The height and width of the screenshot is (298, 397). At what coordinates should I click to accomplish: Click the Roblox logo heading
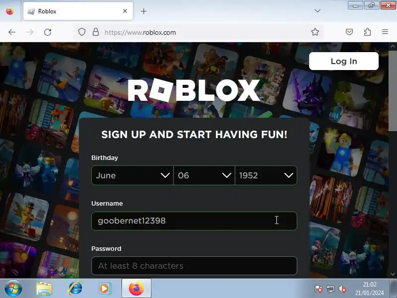[194, 90]
